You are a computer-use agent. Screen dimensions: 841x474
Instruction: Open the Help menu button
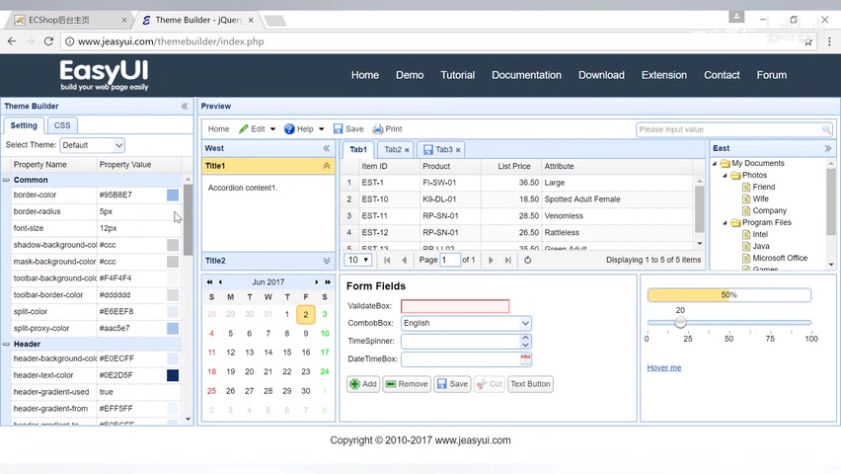304,128
